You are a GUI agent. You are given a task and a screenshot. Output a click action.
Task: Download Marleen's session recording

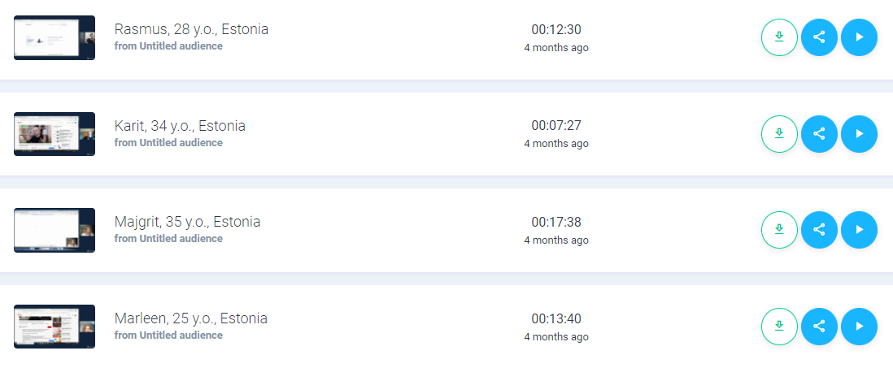pyautogui.click(x=779, y=327)
